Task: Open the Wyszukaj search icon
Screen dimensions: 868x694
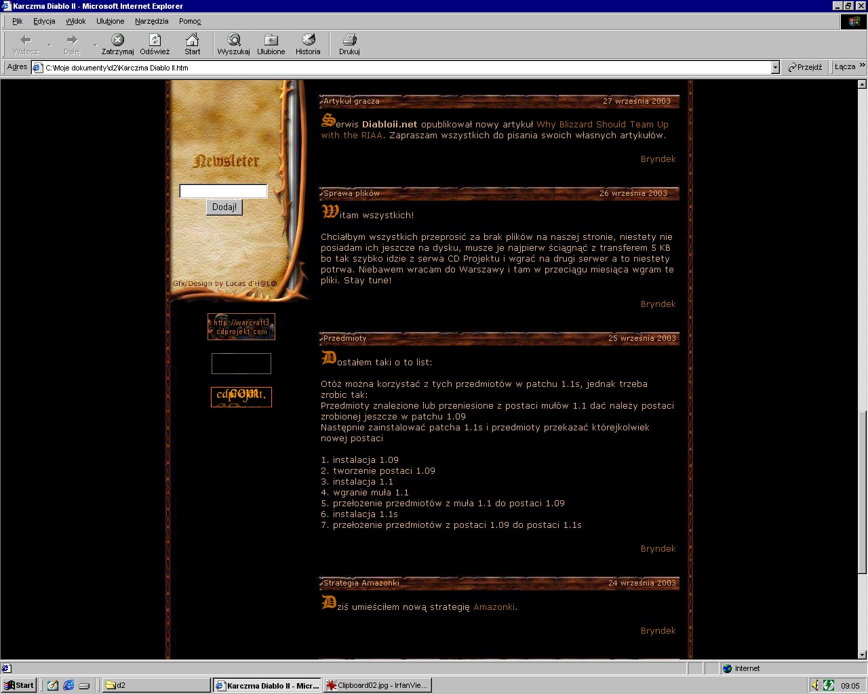Action: pos(233,41)
